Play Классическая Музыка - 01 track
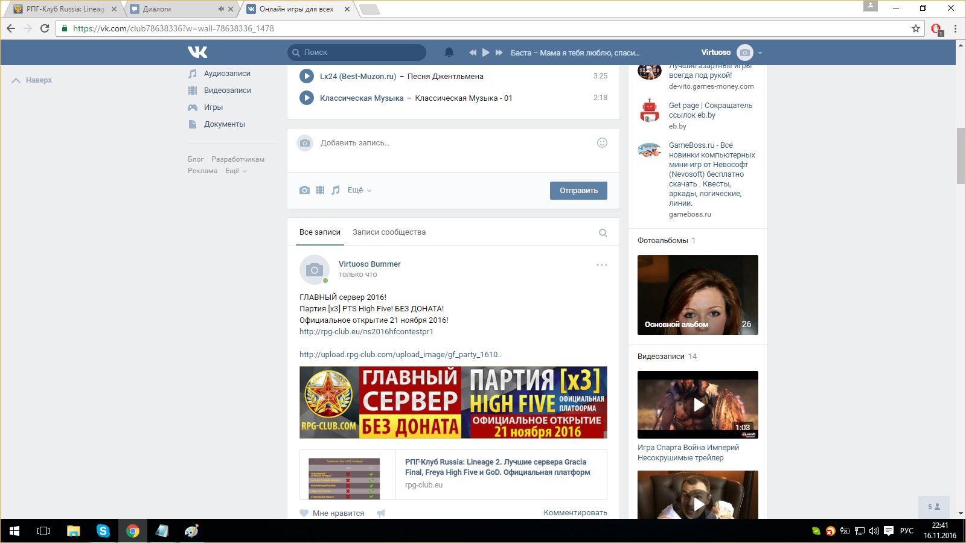966x543 pixels. click(x=307, y=98)
